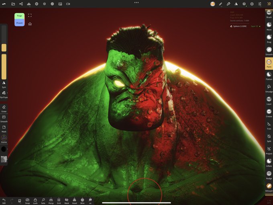Open the top bar Symmetry triangle menu

[236, 4]
